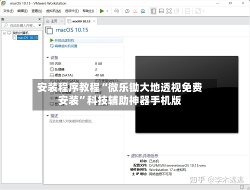Open the 选项卡(T) menu

(x=71, y=11)
